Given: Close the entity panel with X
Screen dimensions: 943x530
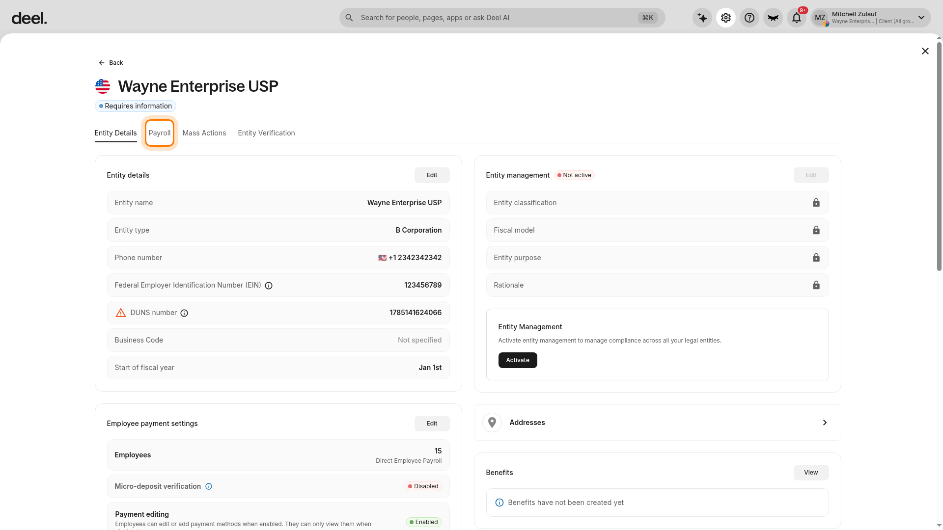Looking at the screenshot, I should [925, 51].
